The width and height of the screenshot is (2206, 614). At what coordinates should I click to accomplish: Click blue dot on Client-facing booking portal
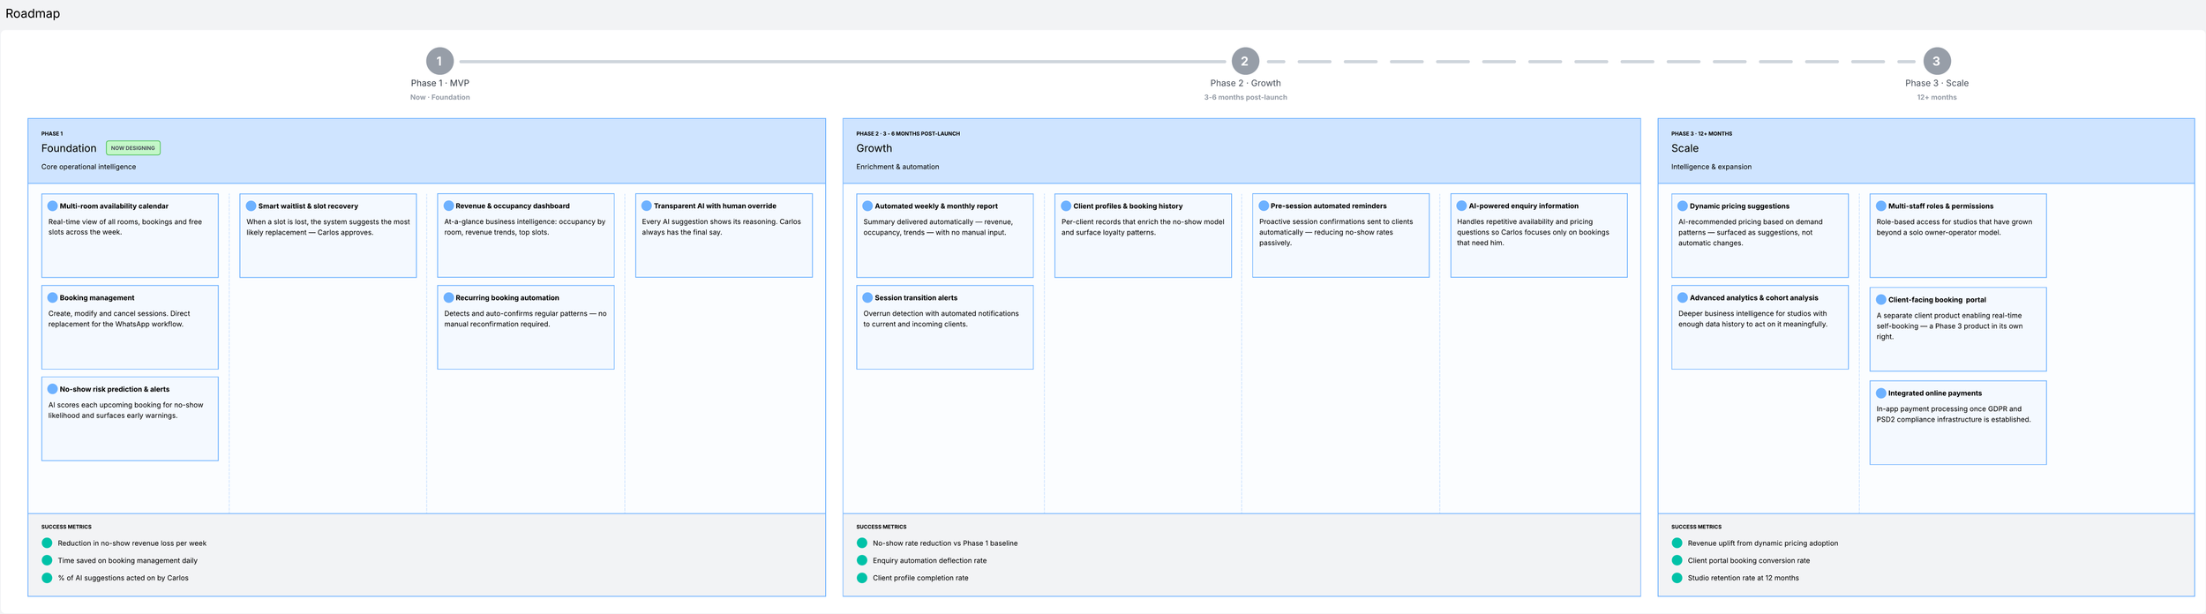1880,299
